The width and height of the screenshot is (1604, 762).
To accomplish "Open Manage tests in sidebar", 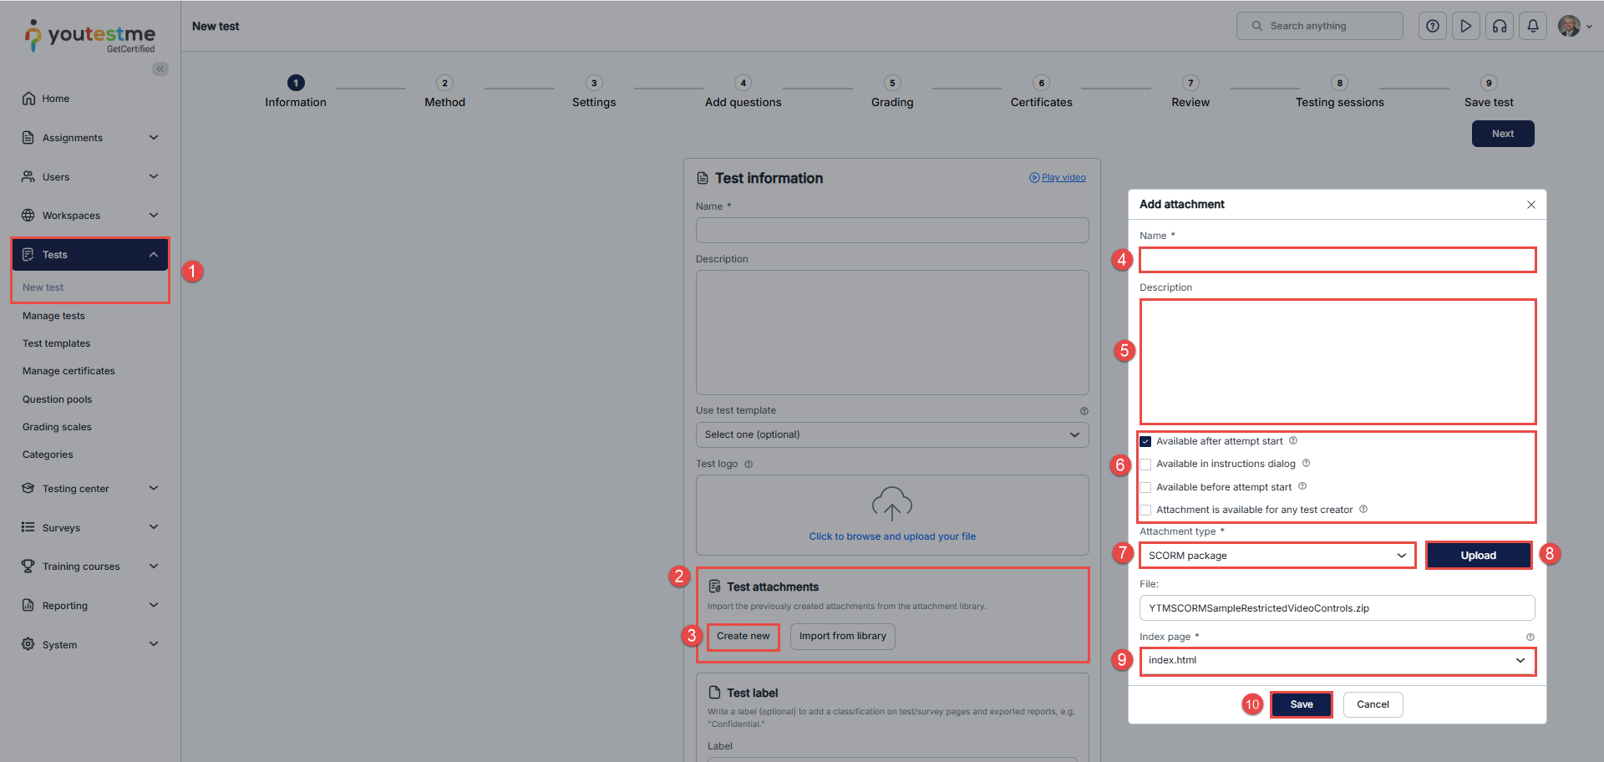I will [x=53, y=316].
